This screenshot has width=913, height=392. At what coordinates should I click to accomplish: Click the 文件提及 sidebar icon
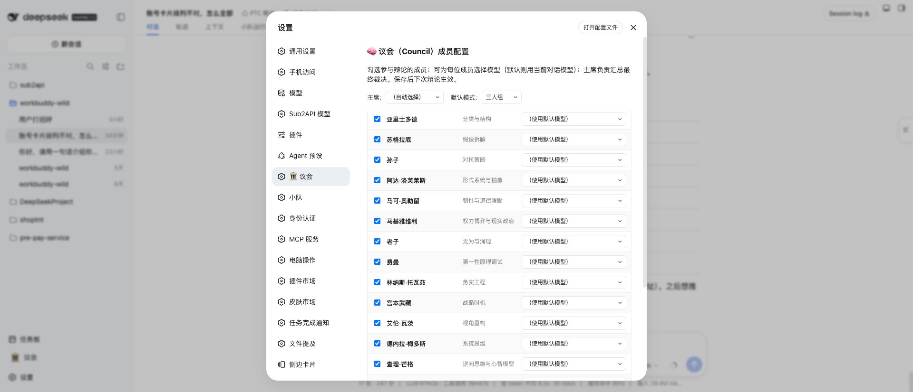(282, 344)
